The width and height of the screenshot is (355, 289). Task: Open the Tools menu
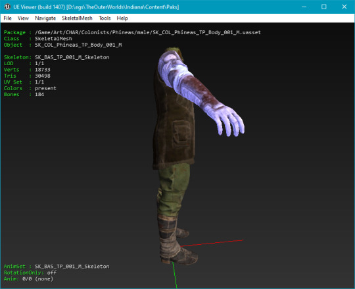pyautogui.click(x=105, y=18)
